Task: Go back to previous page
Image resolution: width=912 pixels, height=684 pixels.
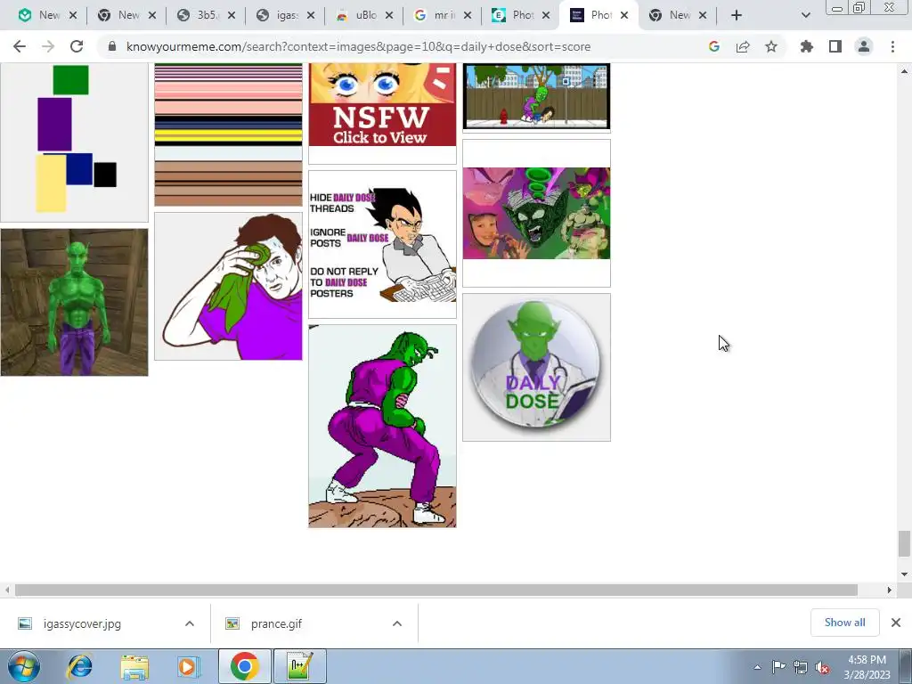Action: point(20,46)
